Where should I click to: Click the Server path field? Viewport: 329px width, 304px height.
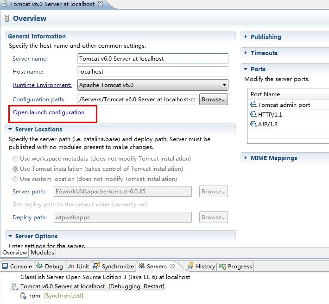click(x=123, y=191)
